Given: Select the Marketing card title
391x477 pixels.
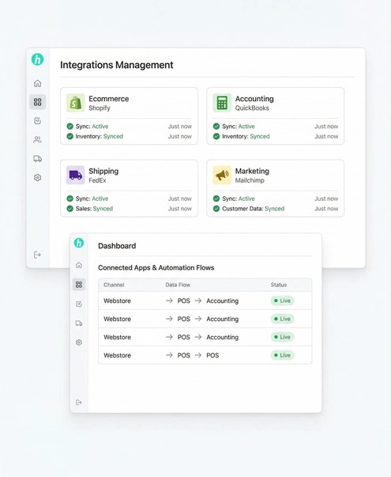Looking at the screenshot, I should pos(252,172).
